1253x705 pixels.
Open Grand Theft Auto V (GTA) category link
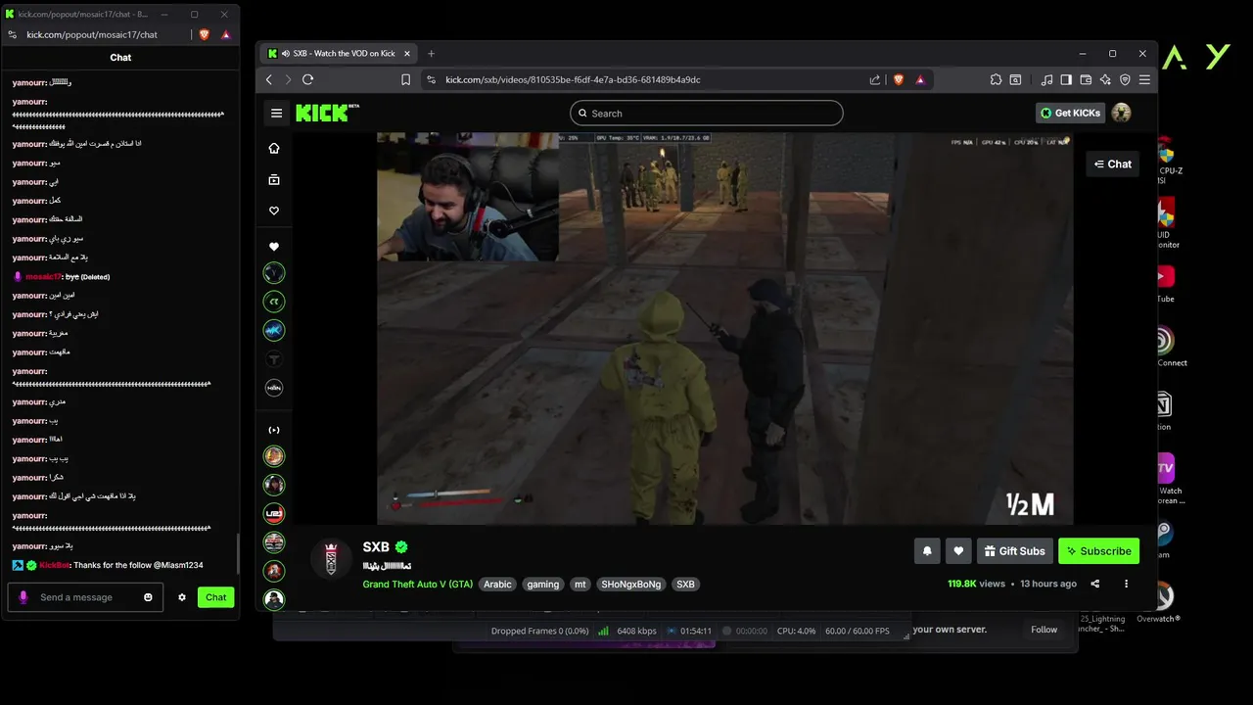(x=418, y=585)
